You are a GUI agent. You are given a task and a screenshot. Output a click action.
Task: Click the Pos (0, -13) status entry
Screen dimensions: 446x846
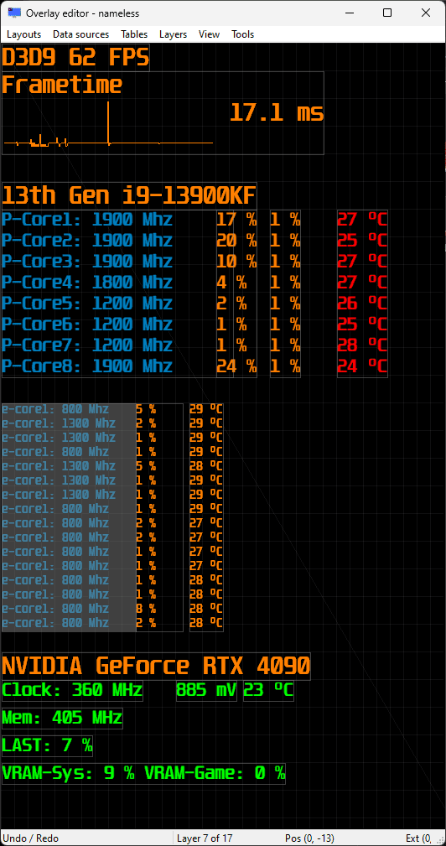coord(309,838)
